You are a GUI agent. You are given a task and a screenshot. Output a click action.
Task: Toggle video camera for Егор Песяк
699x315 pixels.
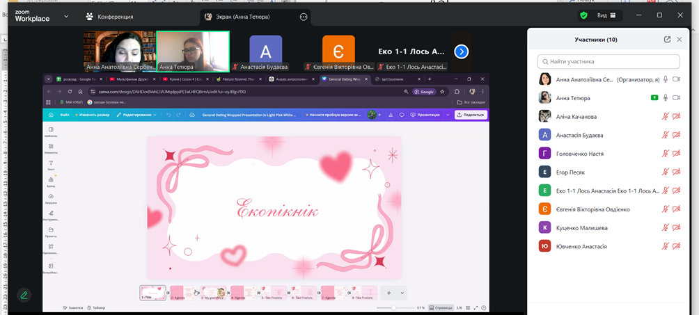pos(677,172)
